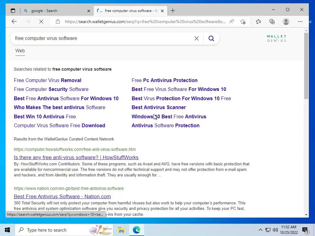
Task: Click the taskbar Type here to search box
Action: [x=64, y=230]
